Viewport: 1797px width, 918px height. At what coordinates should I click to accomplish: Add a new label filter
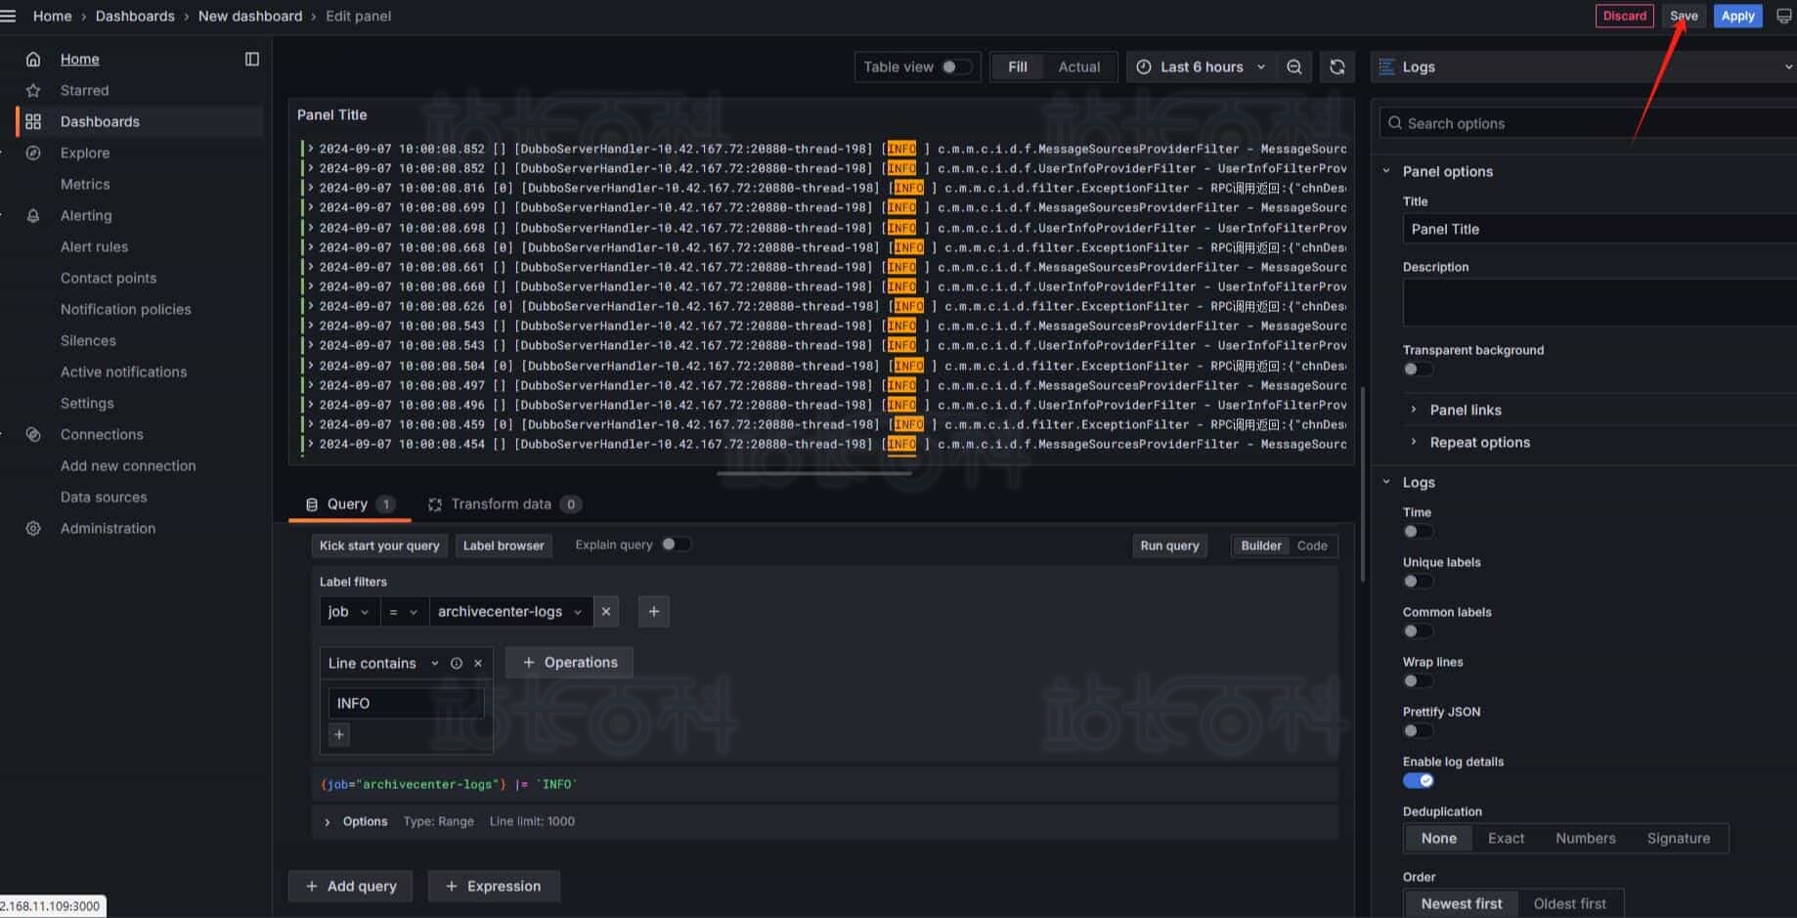[x=653, y=611]
